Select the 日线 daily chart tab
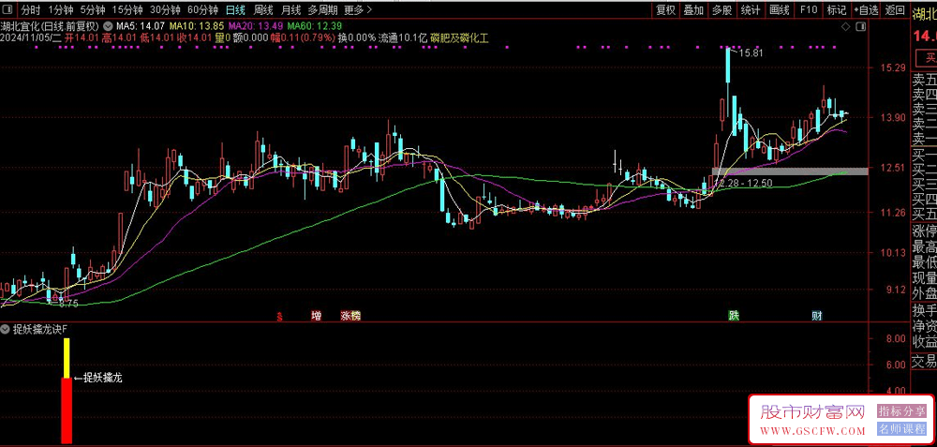 [x=235, y=9]
